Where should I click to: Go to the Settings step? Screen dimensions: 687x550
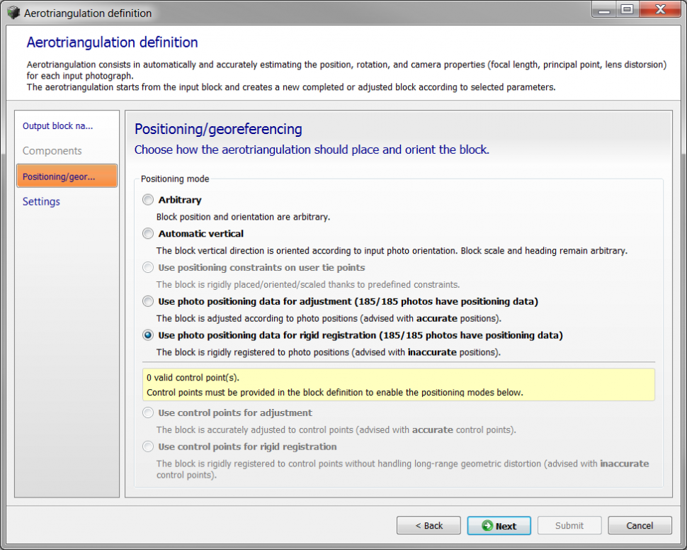(x=41, y=202)
